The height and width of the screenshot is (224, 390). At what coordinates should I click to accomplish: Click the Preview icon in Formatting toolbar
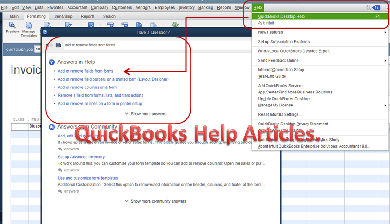[12, 25]
